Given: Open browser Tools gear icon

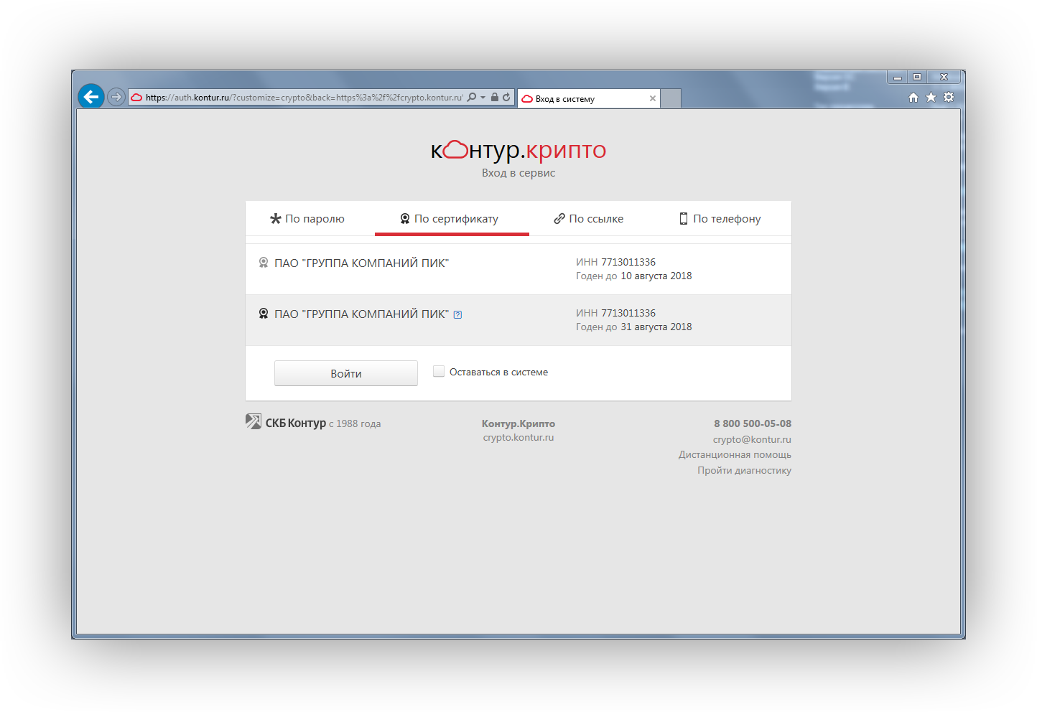Looking at the screenshot, I should (x=949, y=97).
